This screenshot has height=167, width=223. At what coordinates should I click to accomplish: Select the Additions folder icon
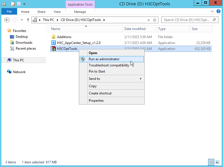[x=53, y=37]
